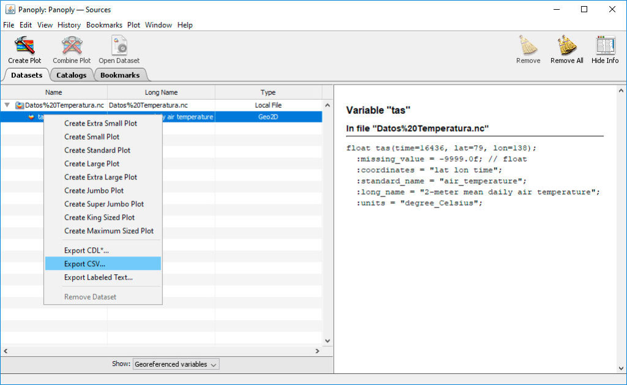
Task: Open the View menu
Action: coord(45,24)
